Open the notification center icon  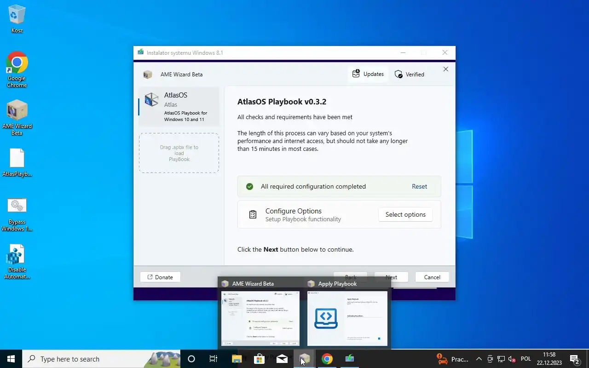575,359
